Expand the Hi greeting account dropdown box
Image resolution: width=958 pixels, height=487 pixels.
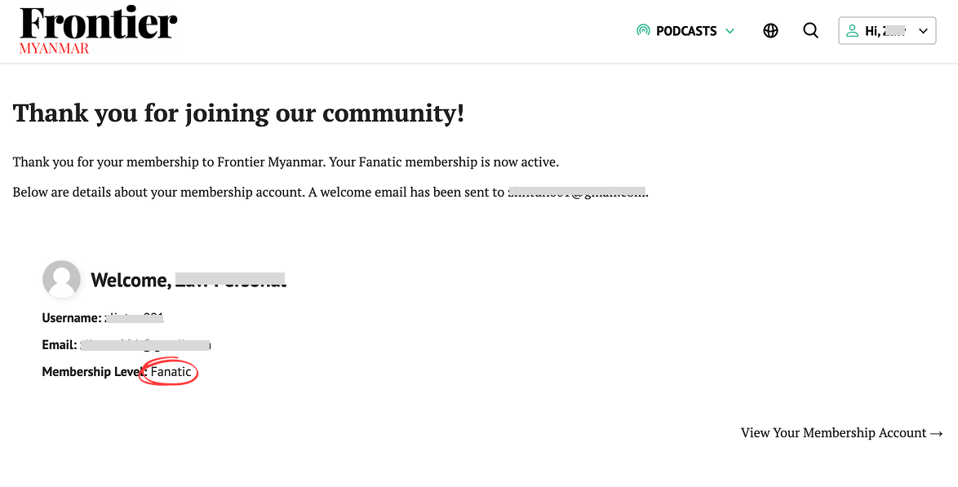[887, 30]
